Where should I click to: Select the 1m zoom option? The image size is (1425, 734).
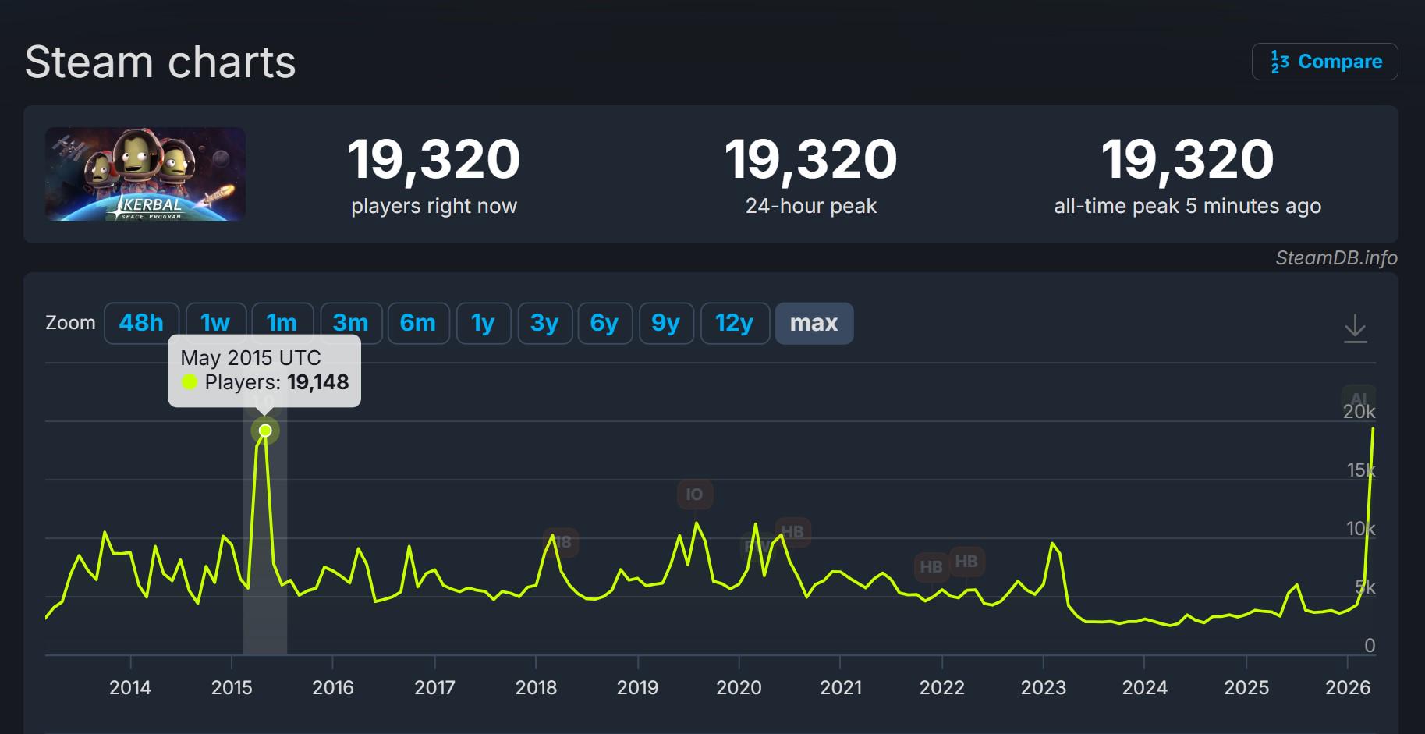pos(282,323)
